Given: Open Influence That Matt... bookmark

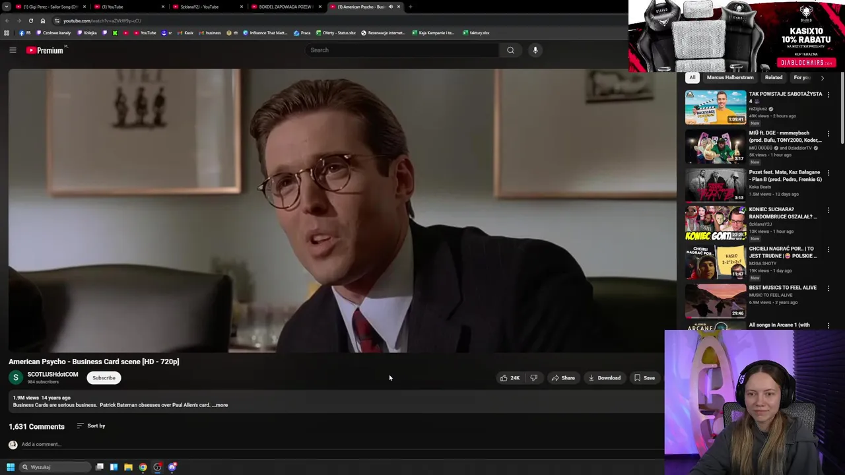Looking at the screenshot, I should point(265,33).
